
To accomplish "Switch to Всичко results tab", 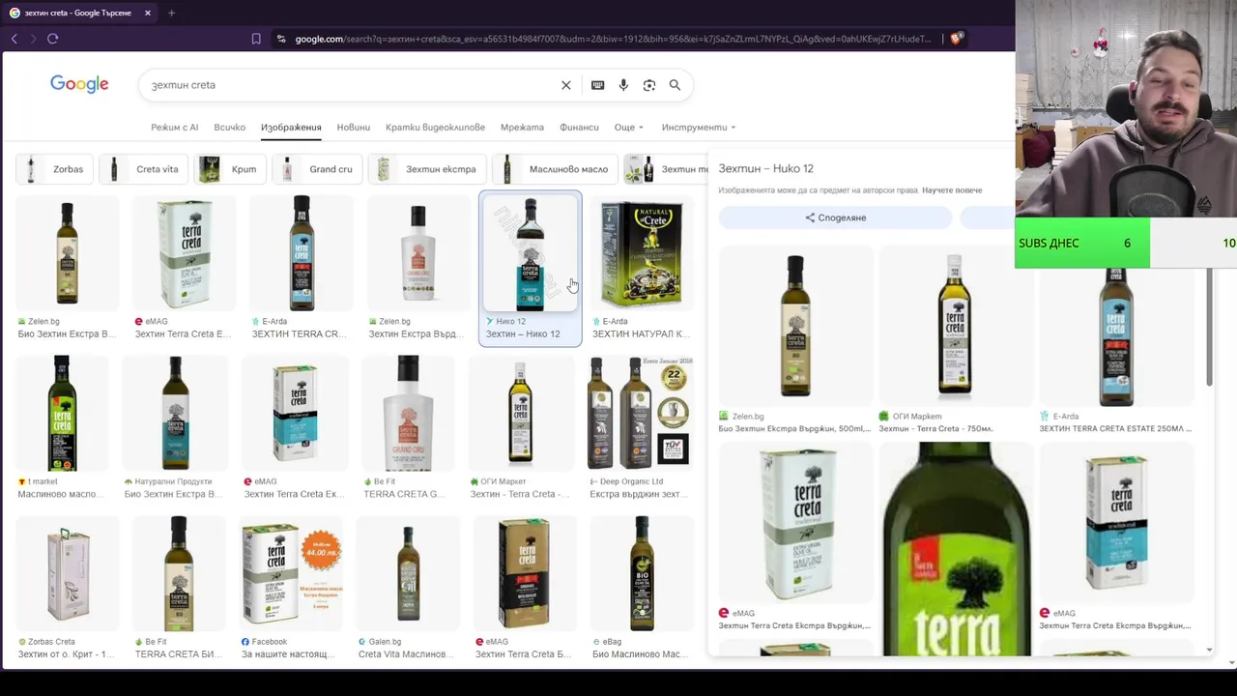I will pyautogui.click(x=229, y=128).
